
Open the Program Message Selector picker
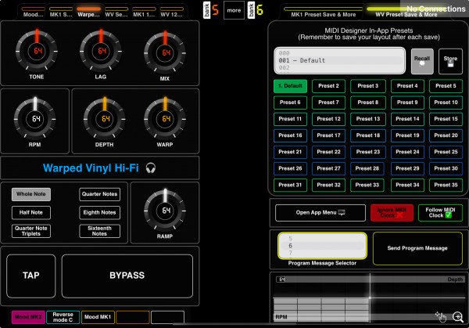322,246
